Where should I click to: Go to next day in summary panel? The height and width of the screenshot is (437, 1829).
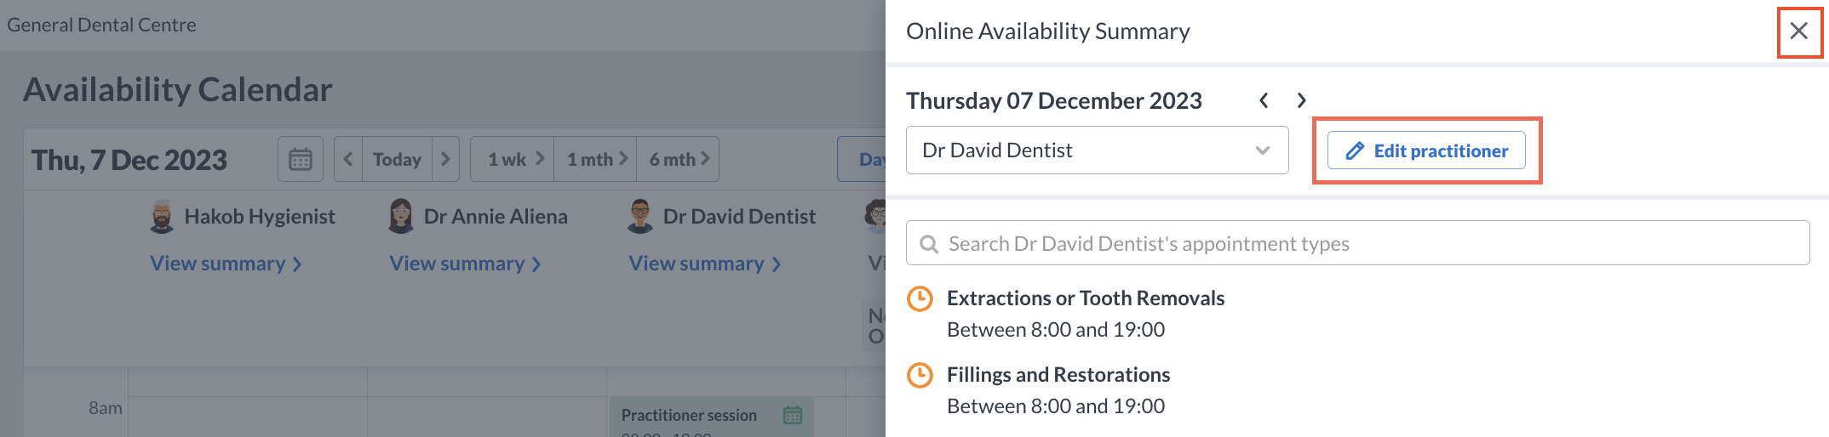coord(1301,100)
